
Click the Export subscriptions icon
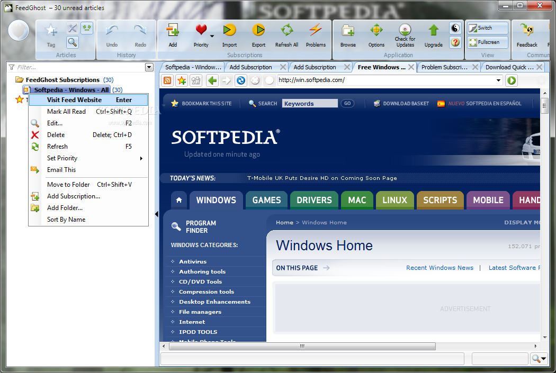(x=258, y=30)
